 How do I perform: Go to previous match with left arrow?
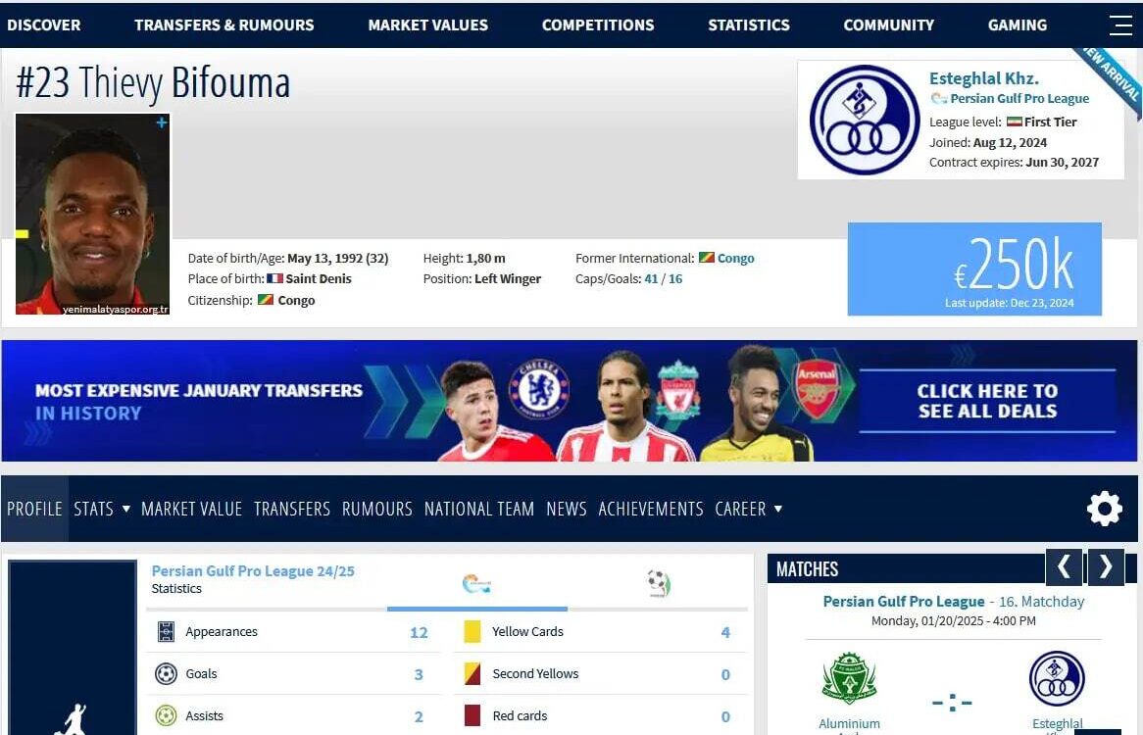(1064, 566)
